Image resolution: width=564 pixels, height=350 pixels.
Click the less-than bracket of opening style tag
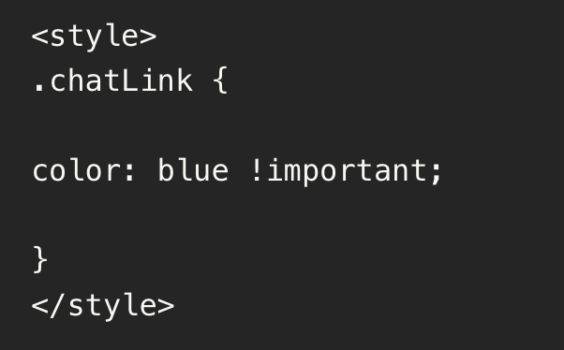click(x=40, y=36)
